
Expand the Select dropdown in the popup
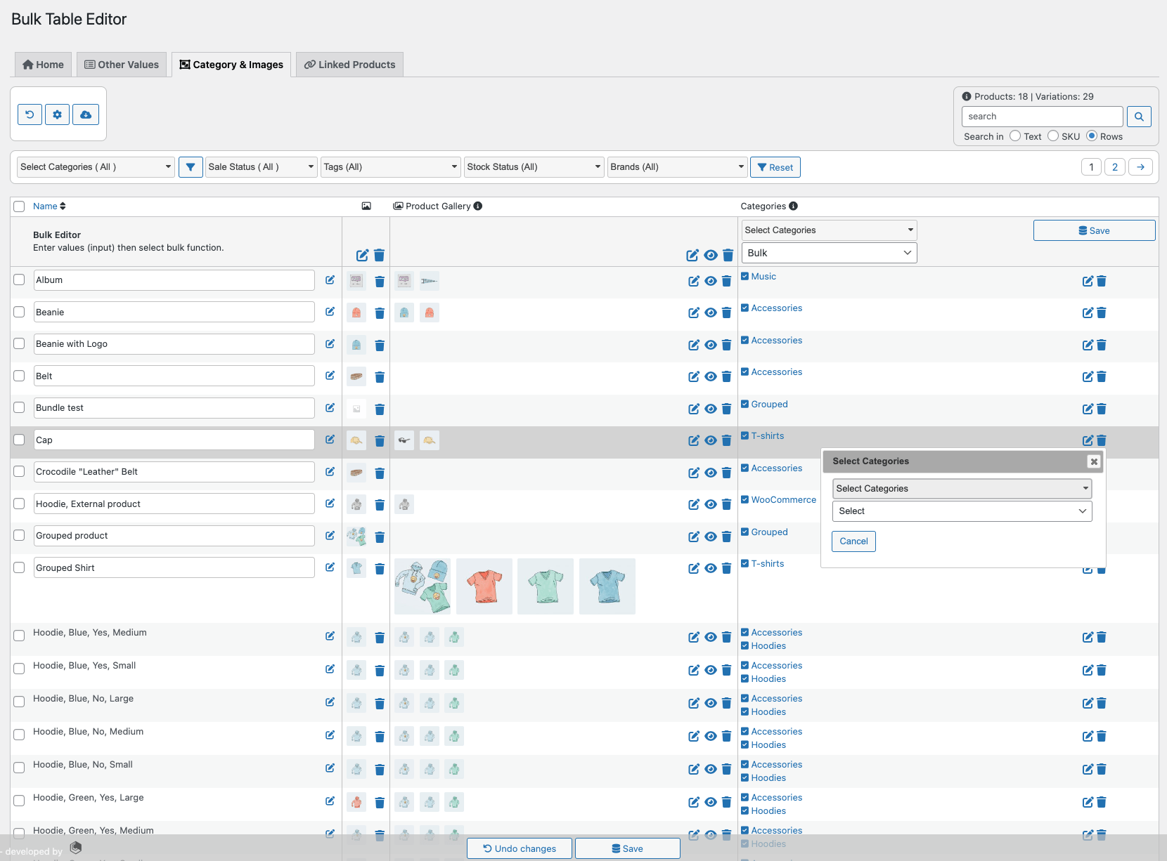coord(962,511)
